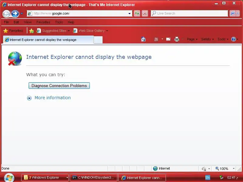Click the Read Mail envelope icon
Screen dimensions: 243x182
[168, 39]
